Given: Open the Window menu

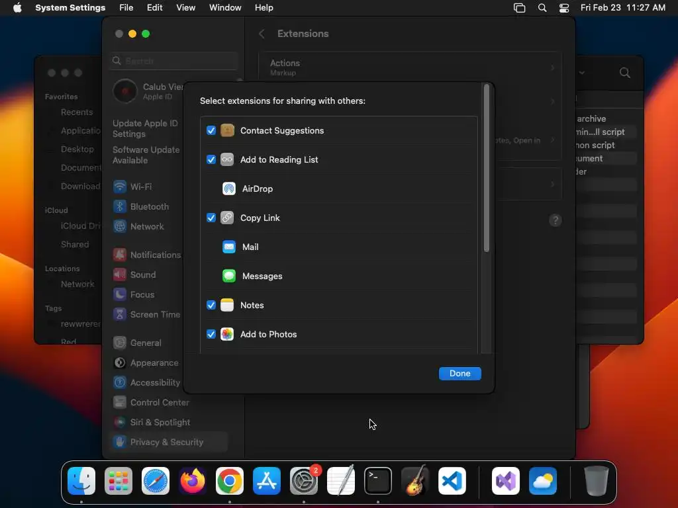Looking at the screenshot, I should (225, 8).
